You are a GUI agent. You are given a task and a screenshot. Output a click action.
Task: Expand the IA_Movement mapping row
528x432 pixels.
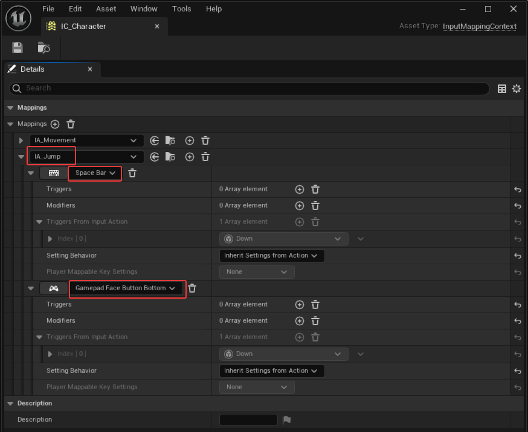(x=21, y=141)
